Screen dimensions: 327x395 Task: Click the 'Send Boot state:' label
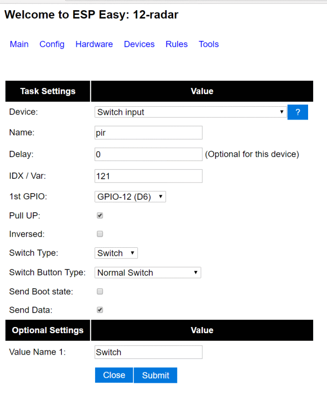(41, 291)
